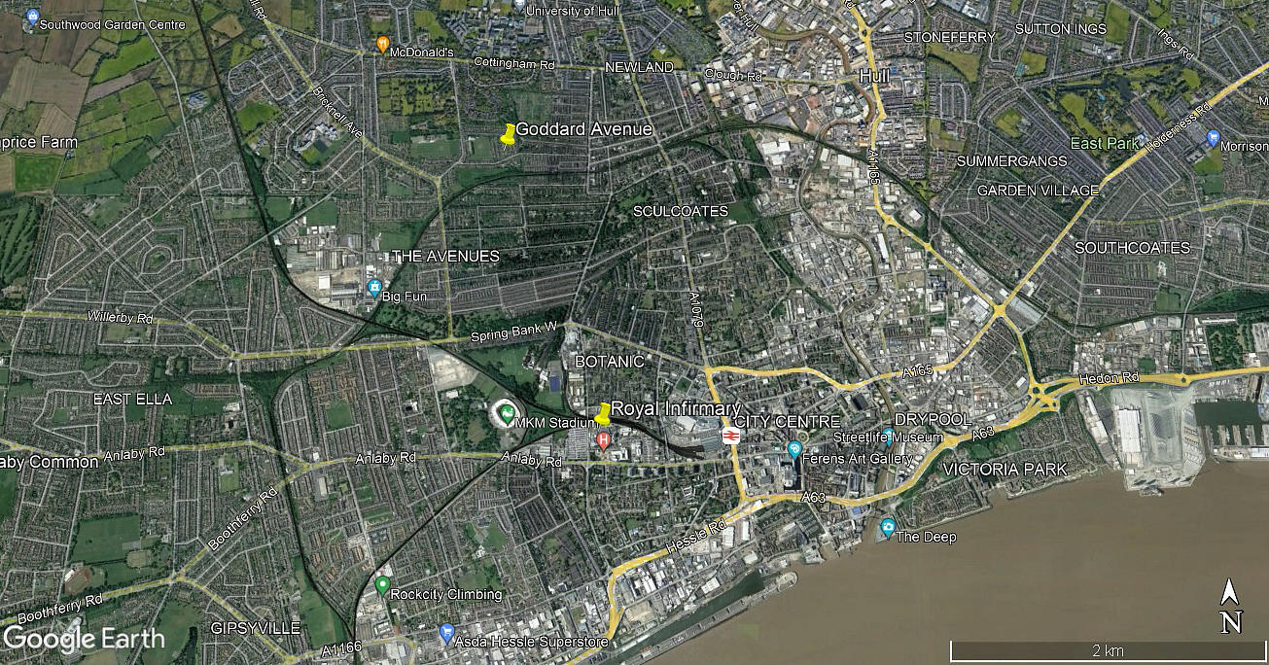Click the Google Earth logo
The height and width of the screenshot is (665, 1269).
tap(84, 639)
